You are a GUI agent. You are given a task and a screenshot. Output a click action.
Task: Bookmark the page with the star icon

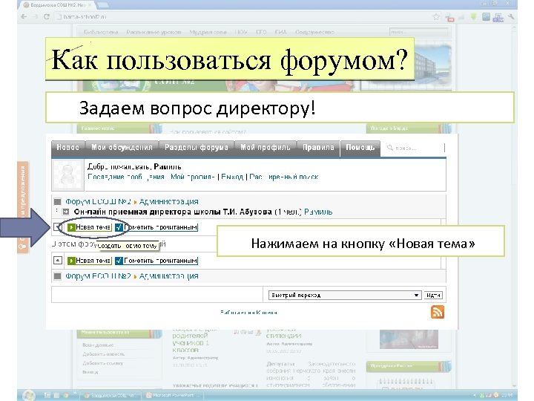(x=436, y=16)
